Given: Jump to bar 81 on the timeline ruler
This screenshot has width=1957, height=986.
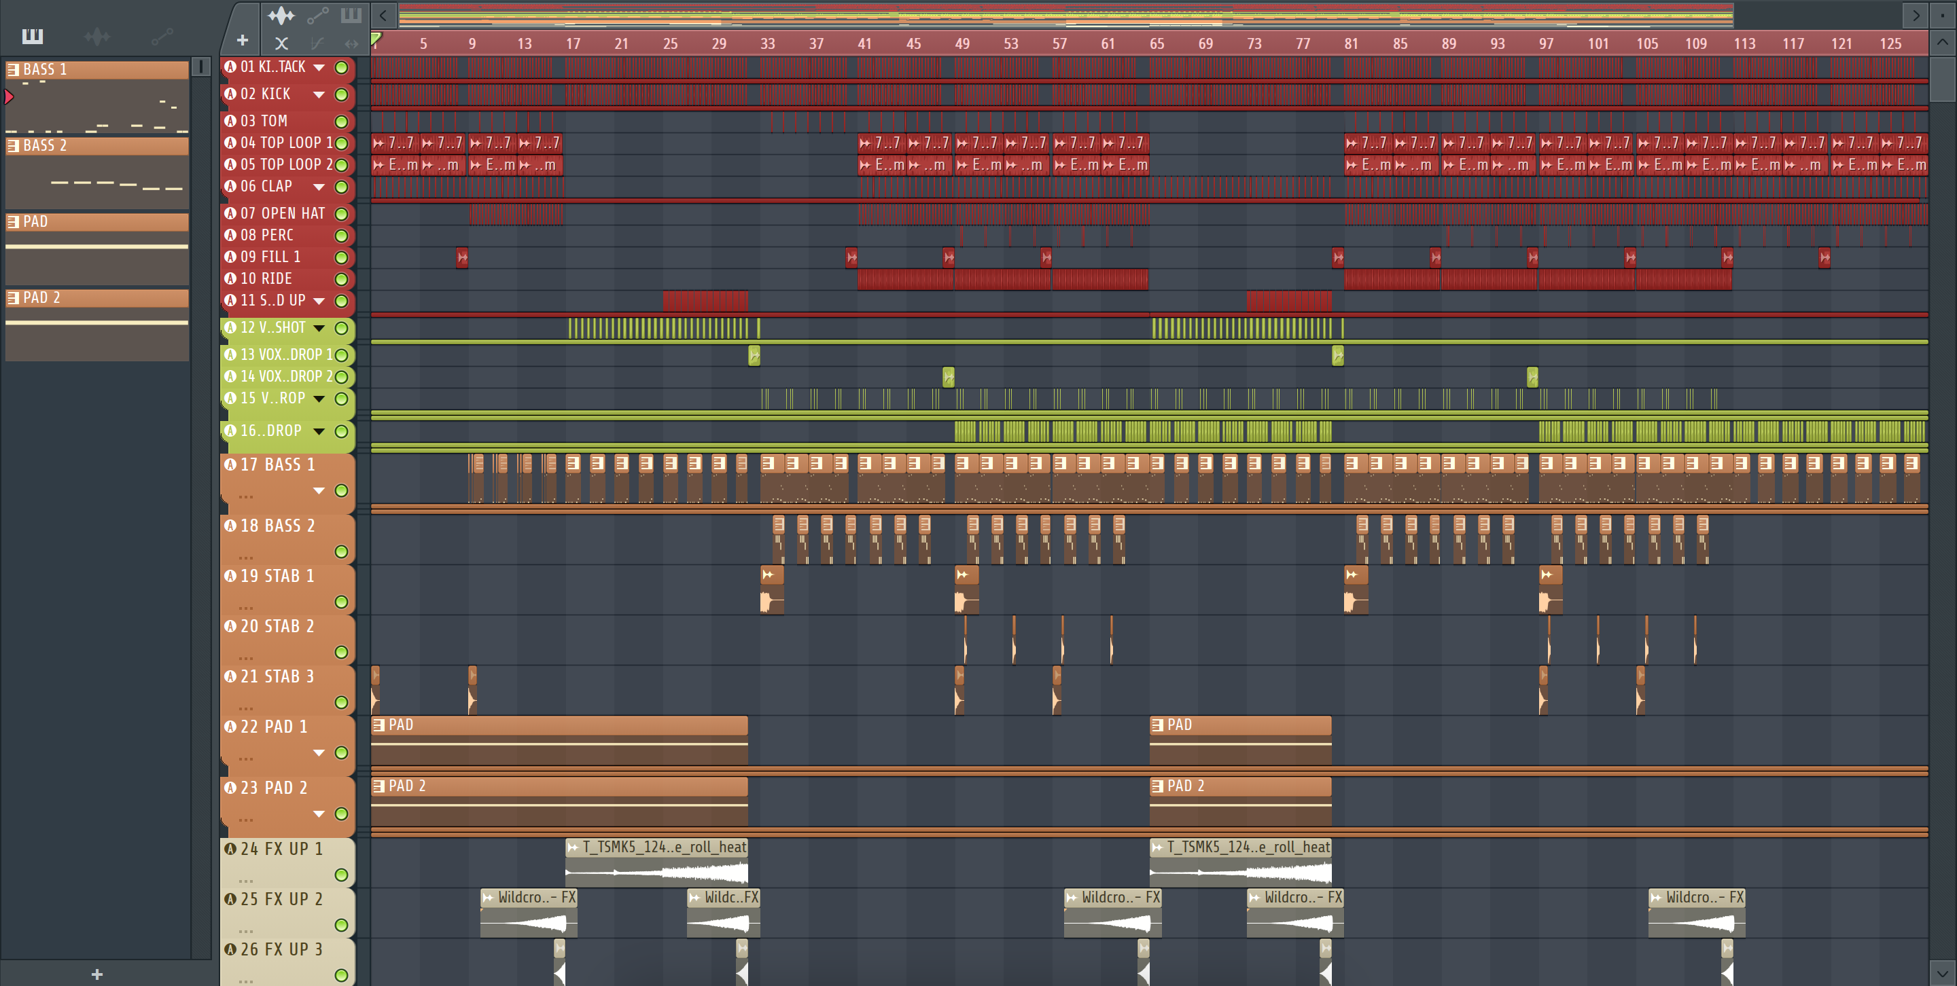Looking at the screenshot, I should (x=1351, y=43).
